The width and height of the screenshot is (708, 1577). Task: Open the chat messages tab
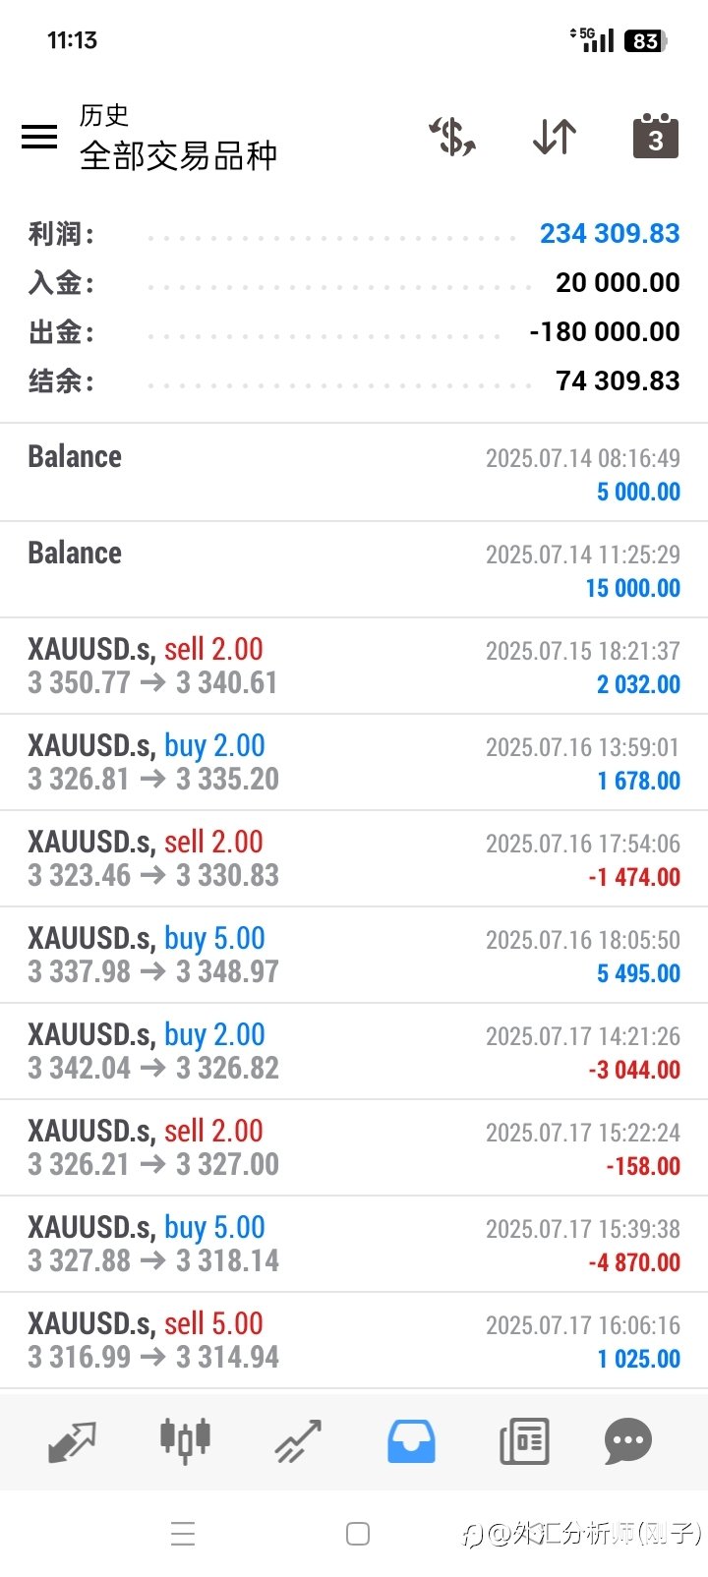[x=628, y=1441]
